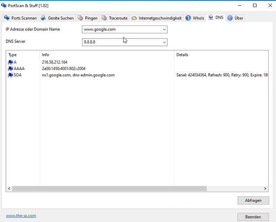Click the Ports Scannen tab icon

tap(7, 18)
